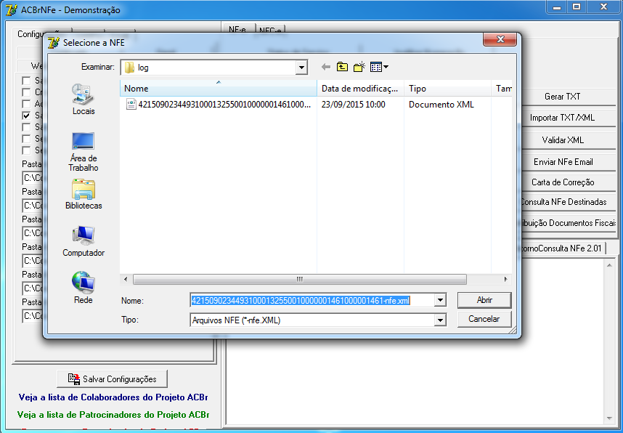
Task: Expand the Tipo file type dropdown
Action: tap(440, 320)
